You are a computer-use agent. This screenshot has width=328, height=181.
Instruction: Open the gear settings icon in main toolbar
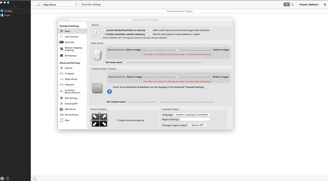[325, 4]
